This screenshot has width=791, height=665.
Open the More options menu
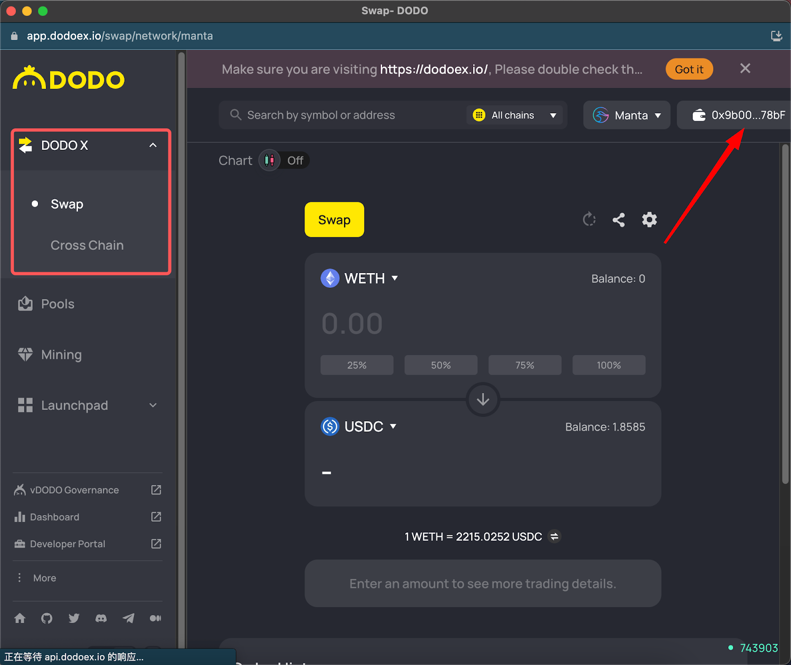point(37,578)
